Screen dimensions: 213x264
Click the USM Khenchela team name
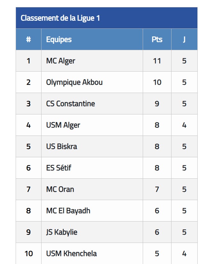(71, 253)
